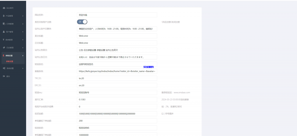This screenshot has height=136, width=297.
Task: Click the 系统设置 gears icon
Action: [3, 68]
